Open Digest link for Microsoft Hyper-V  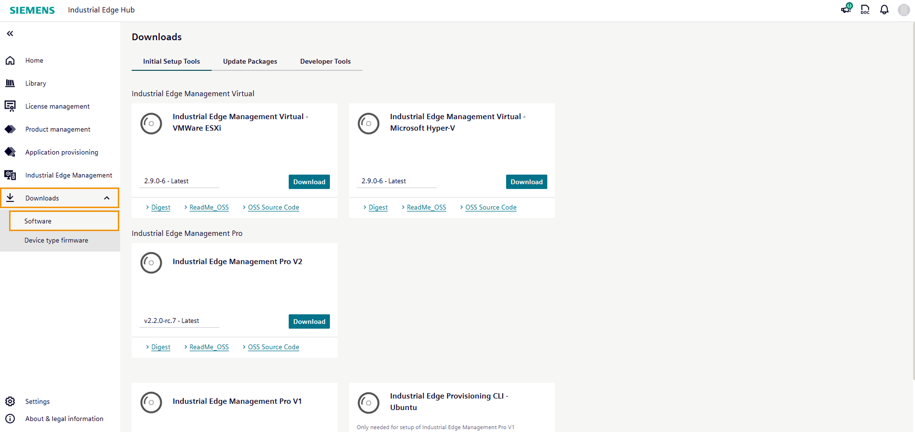click(x=378, y=207)
